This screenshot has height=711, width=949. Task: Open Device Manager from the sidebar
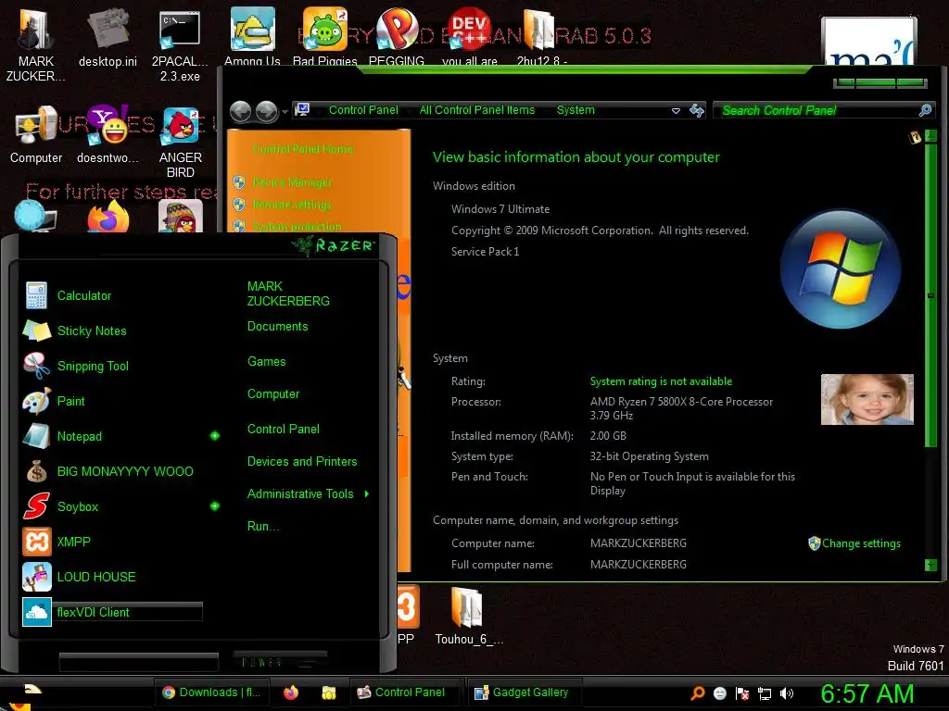point(292,182)
